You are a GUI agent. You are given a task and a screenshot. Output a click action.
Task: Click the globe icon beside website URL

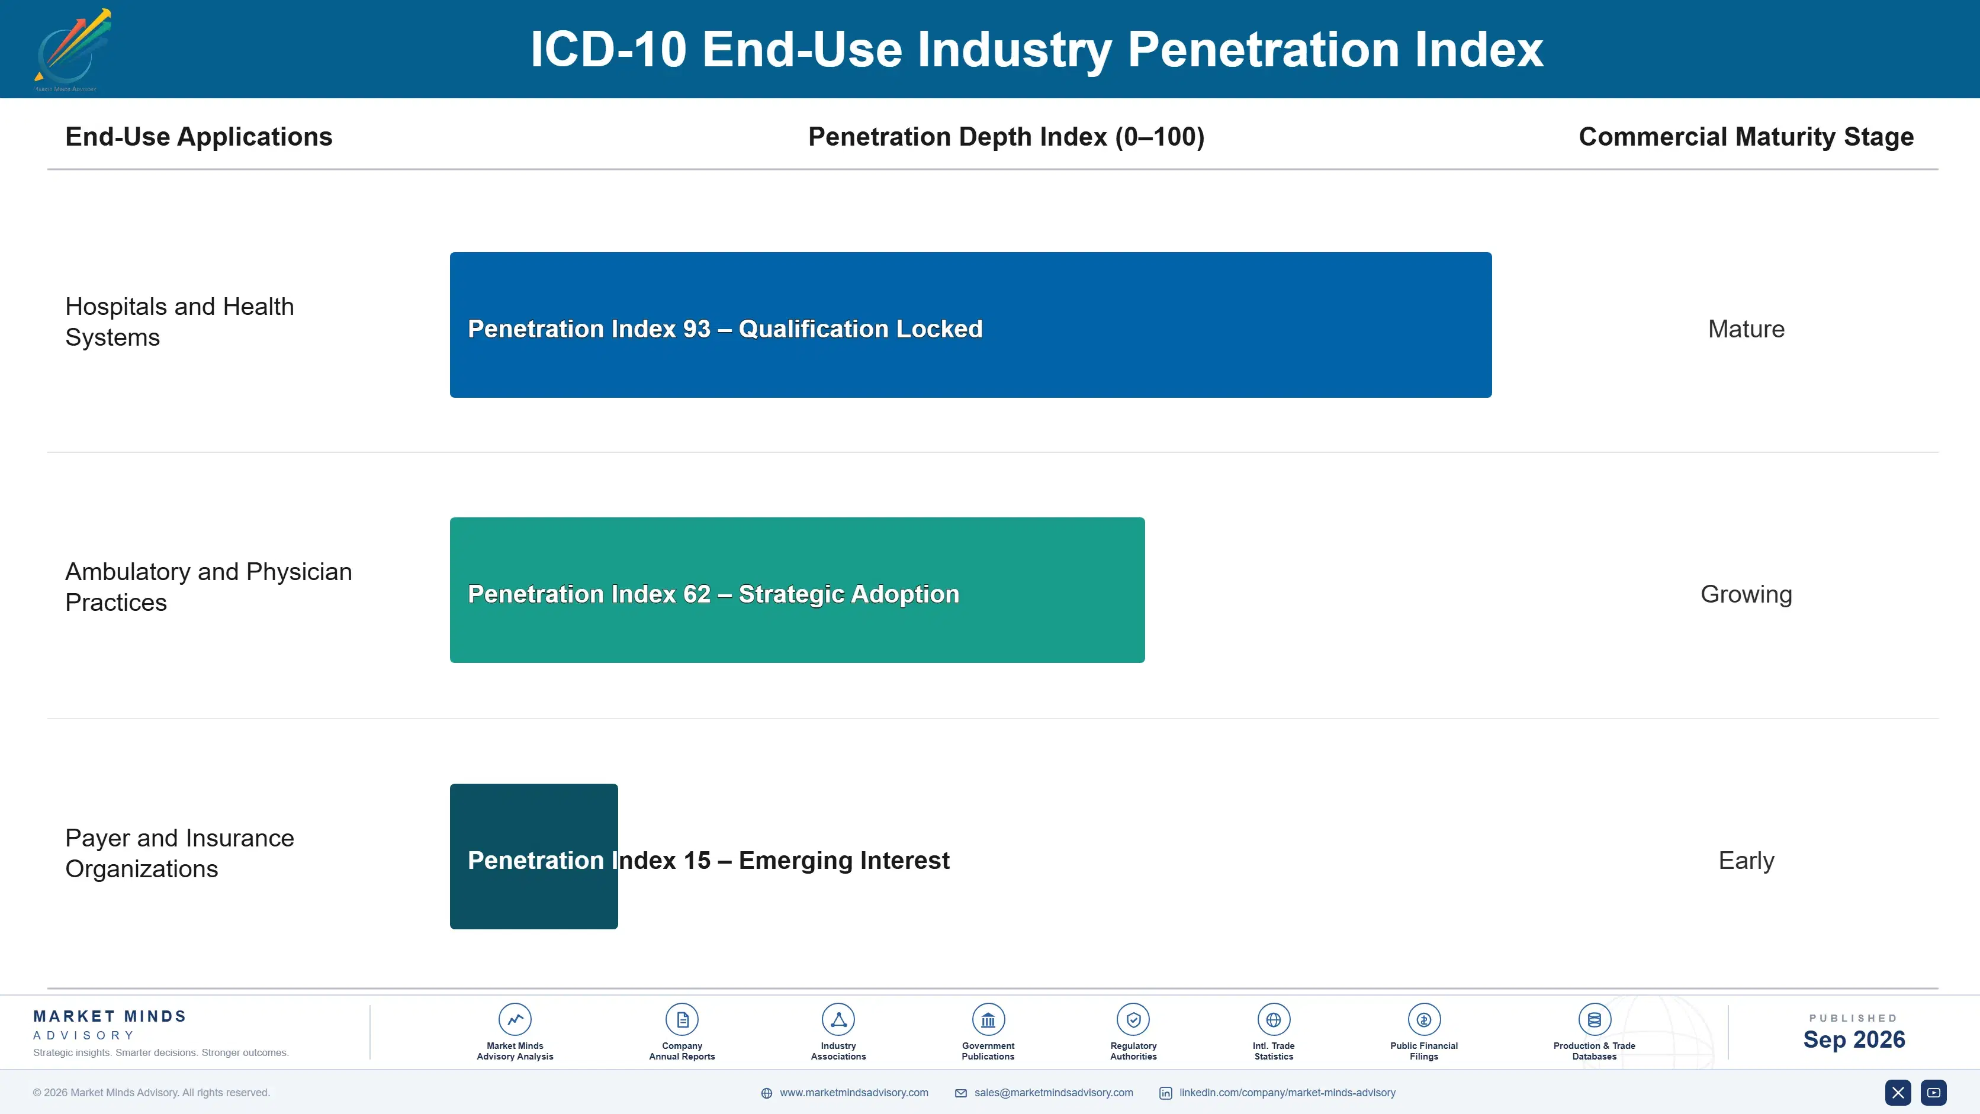coord(766,1093)
